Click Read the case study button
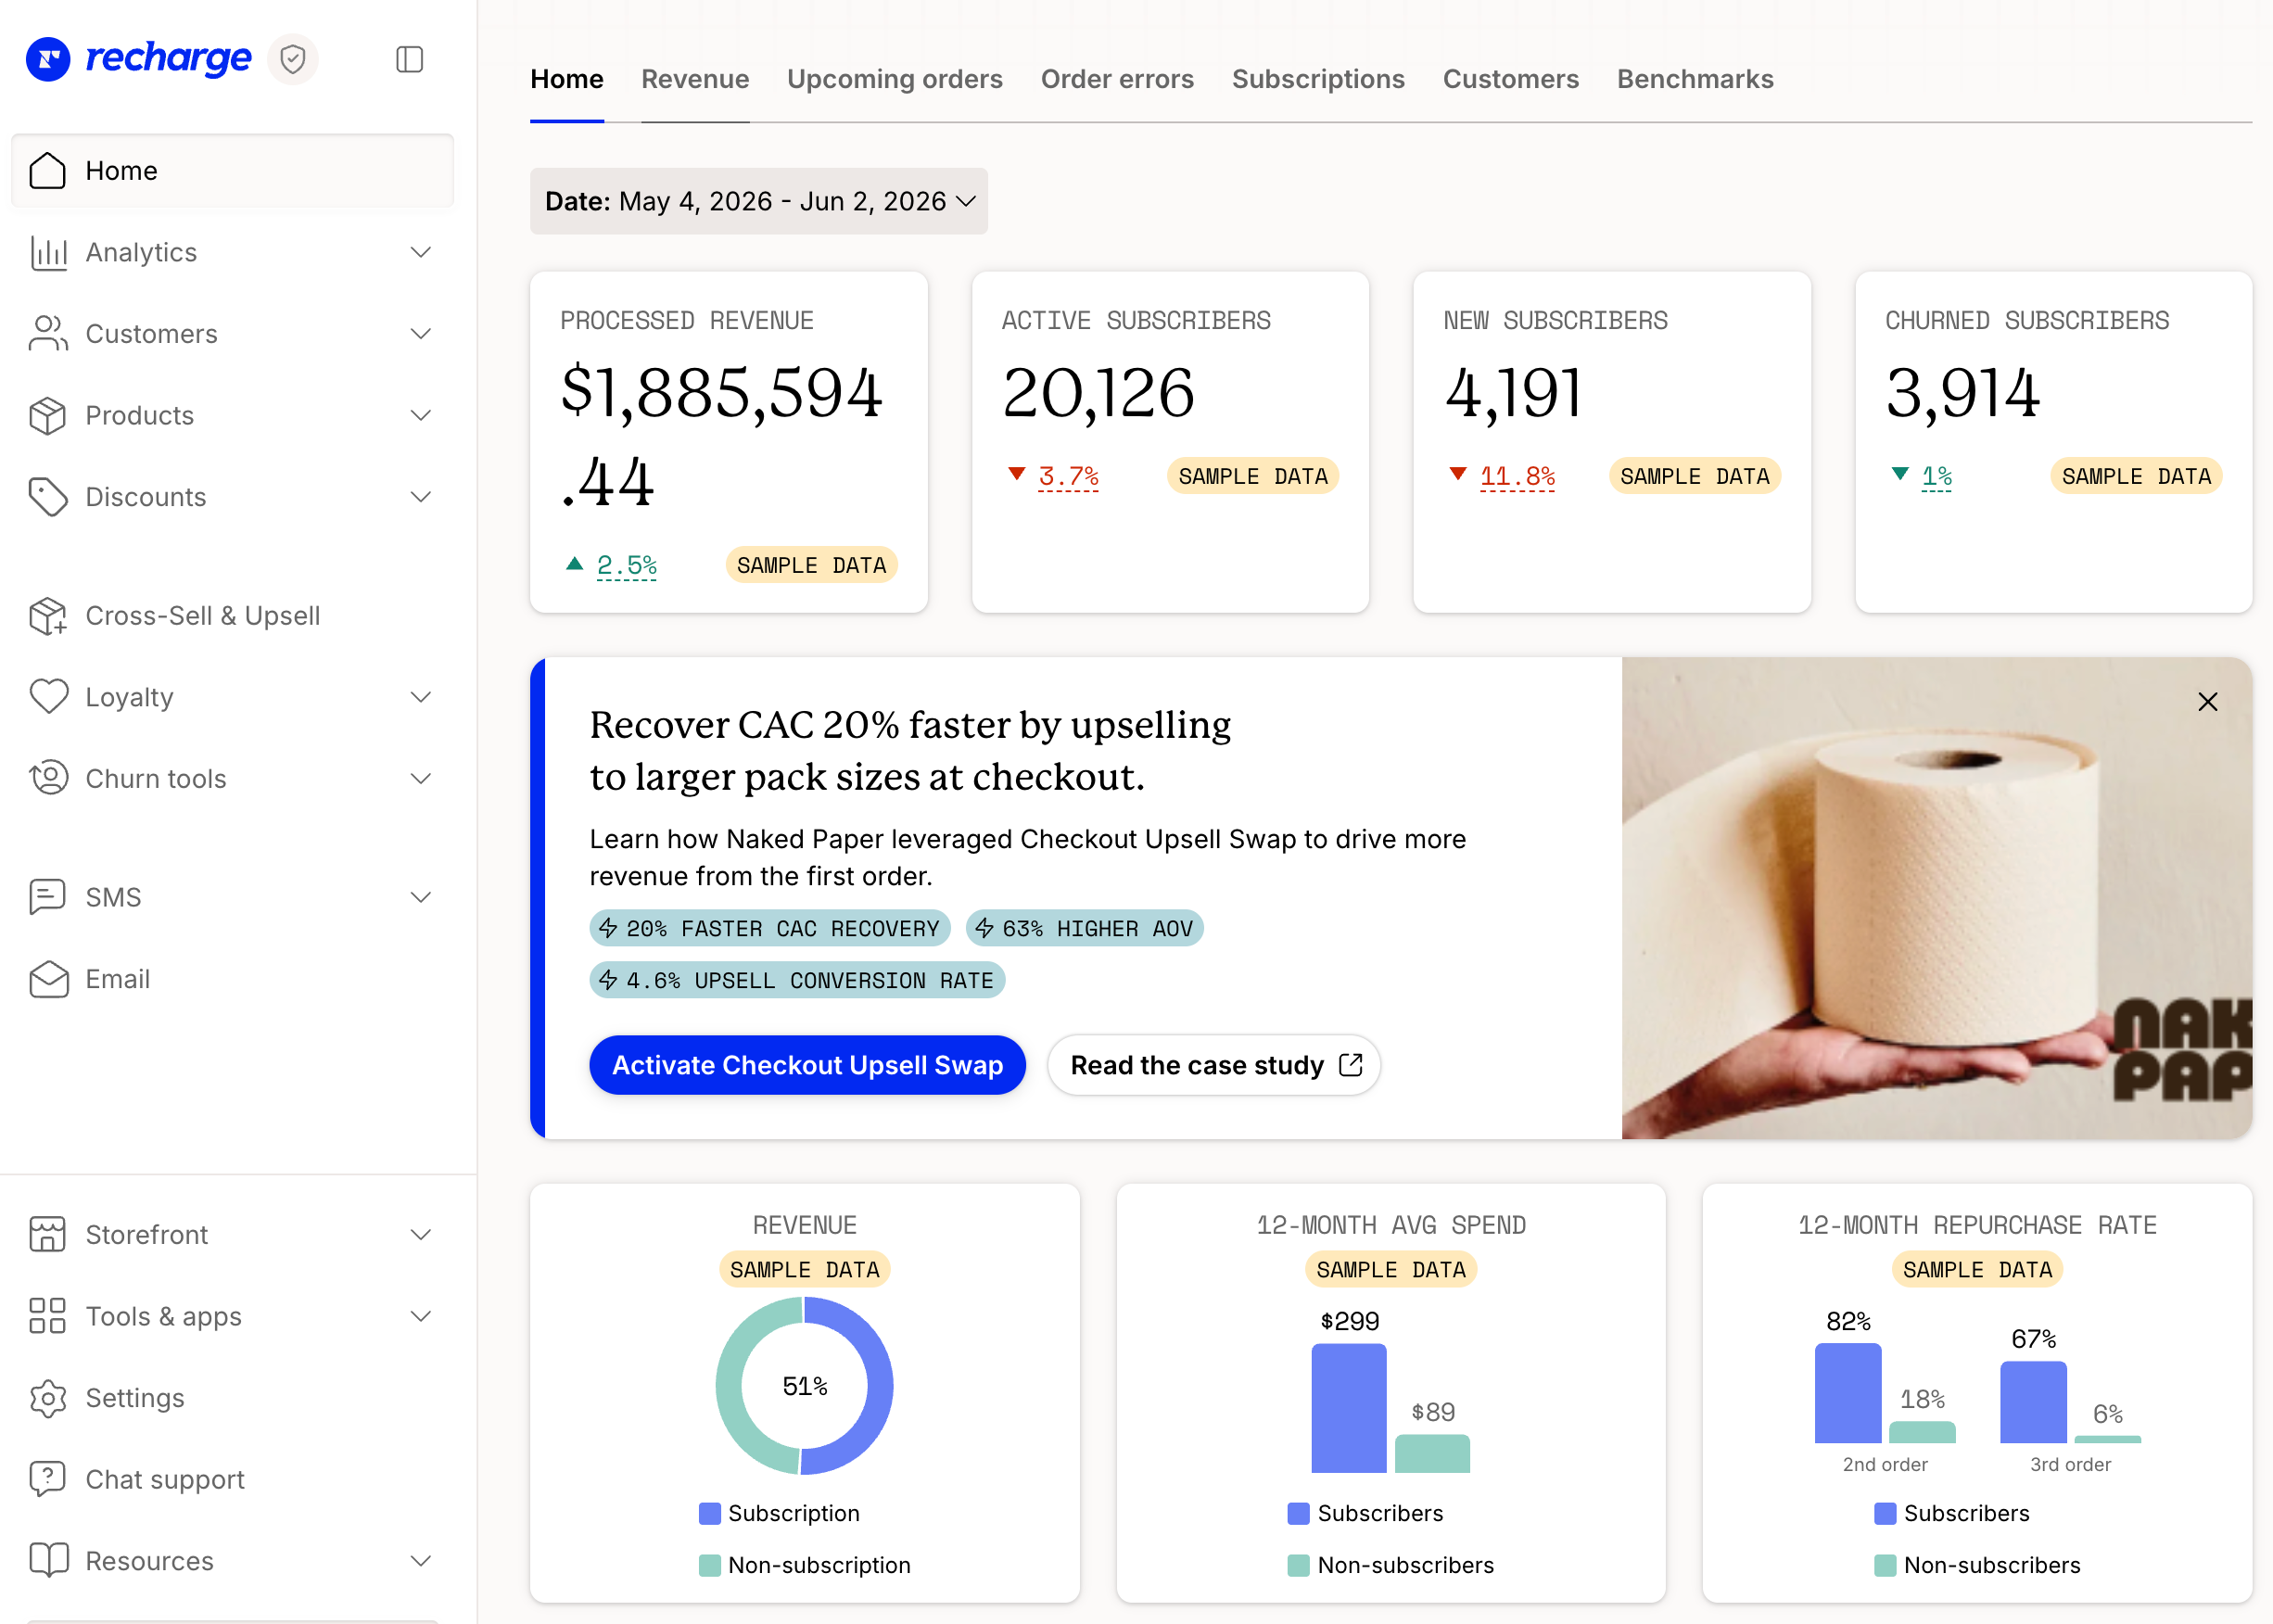 1214,1065
